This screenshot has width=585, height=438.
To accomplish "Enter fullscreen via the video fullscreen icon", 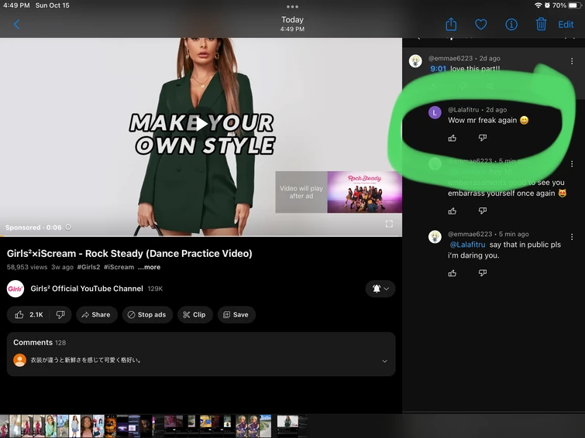I will point(389,224).
